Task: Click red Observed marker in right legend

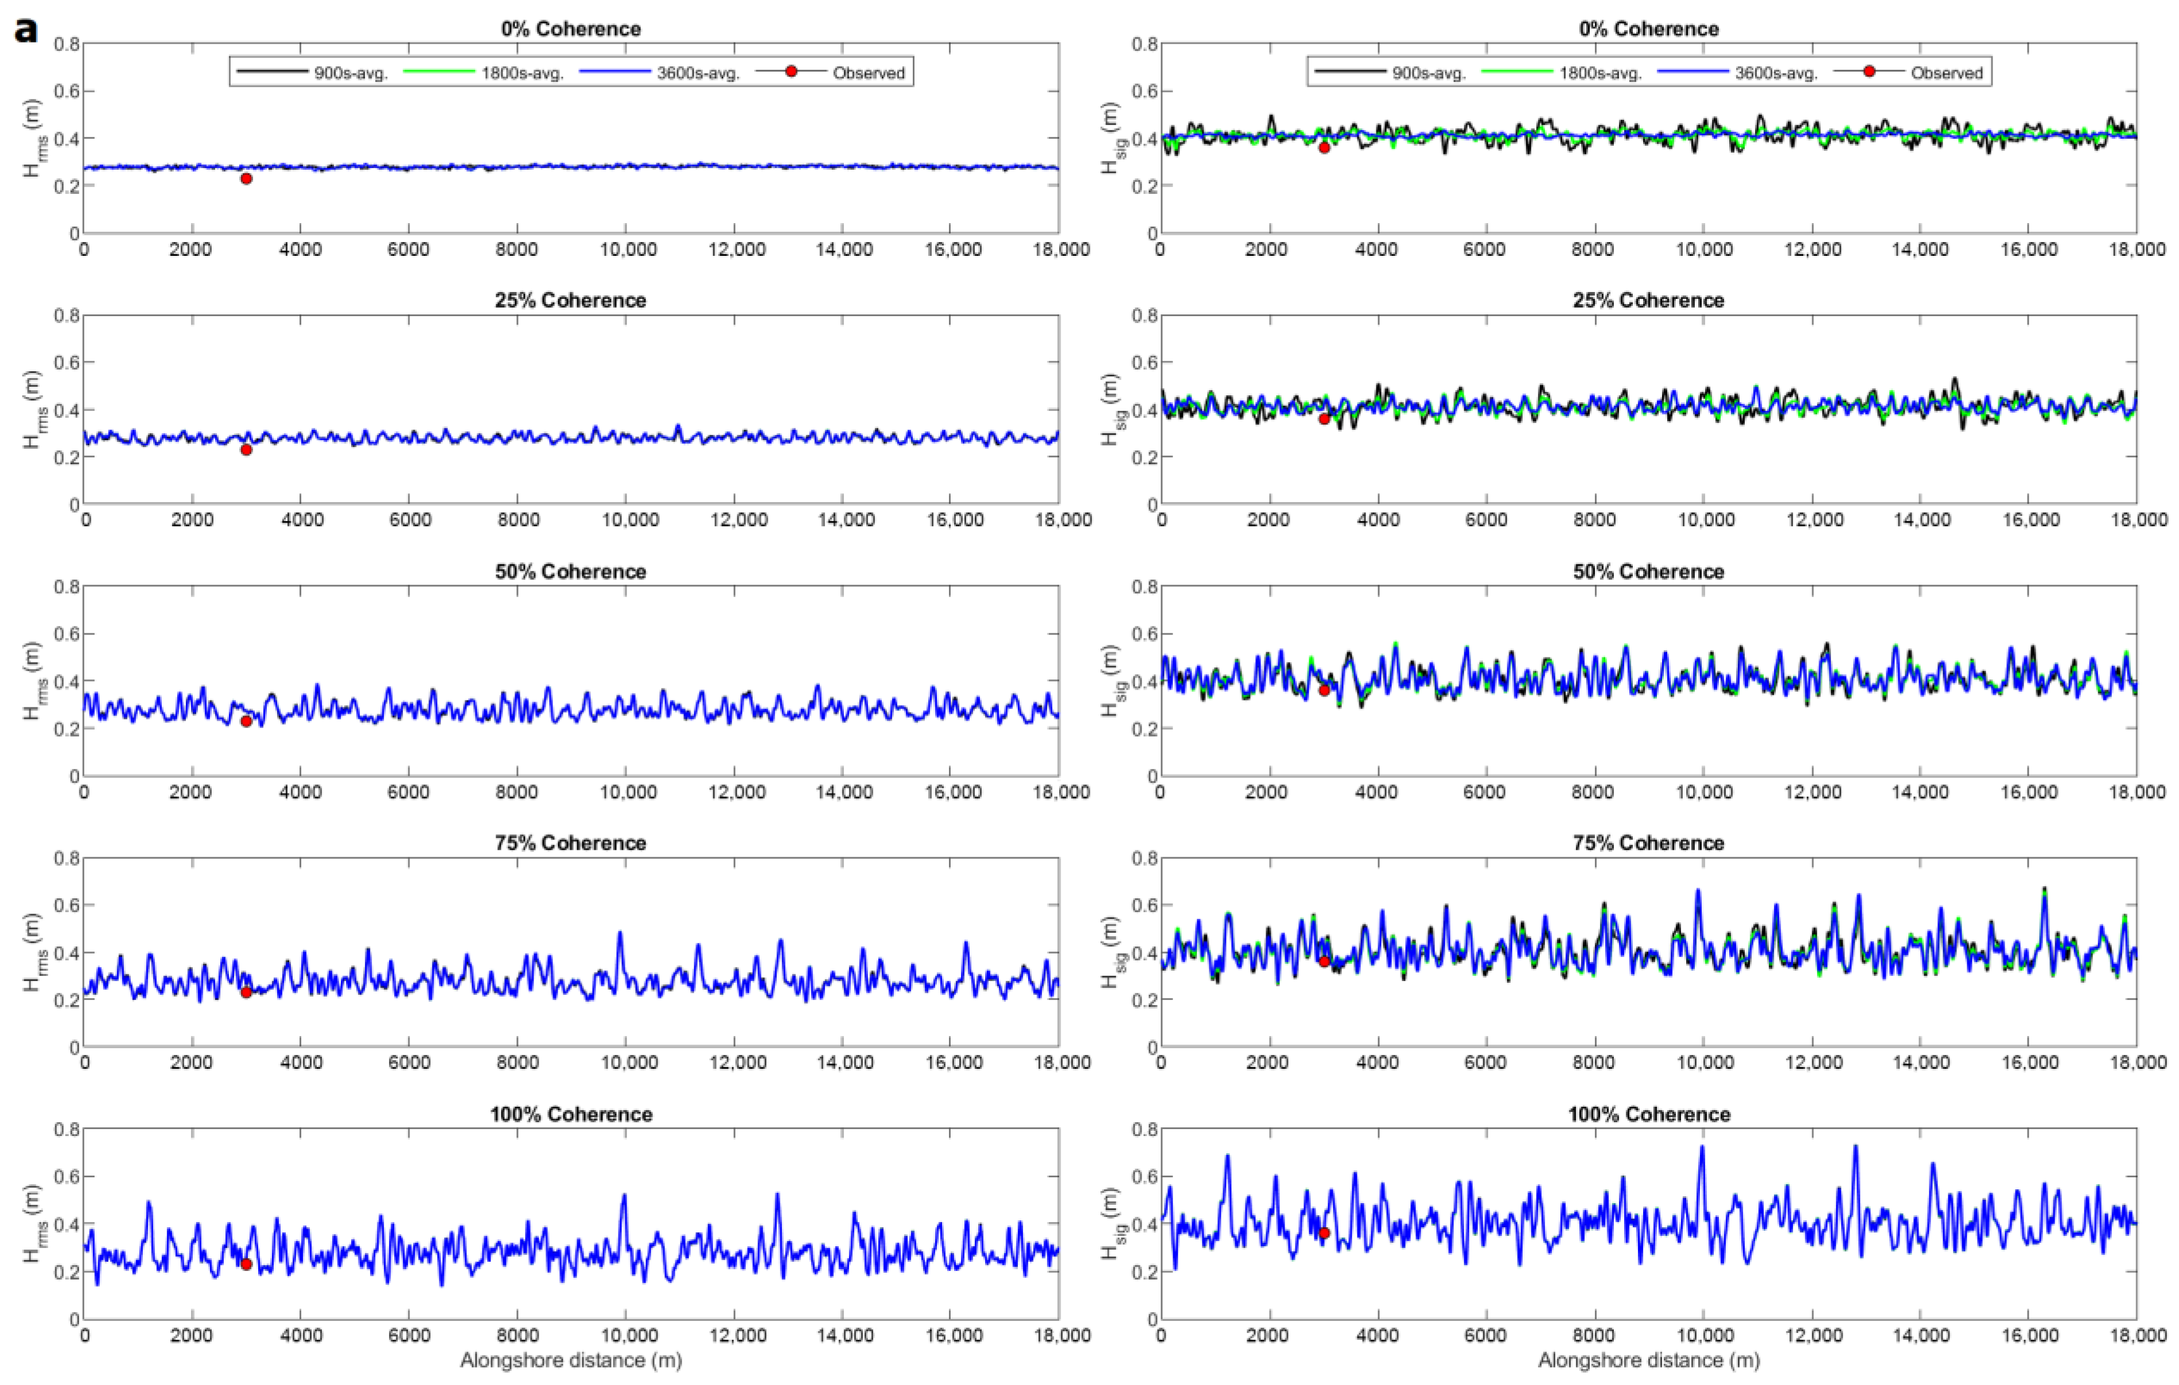Action: tap(1869, 72)
